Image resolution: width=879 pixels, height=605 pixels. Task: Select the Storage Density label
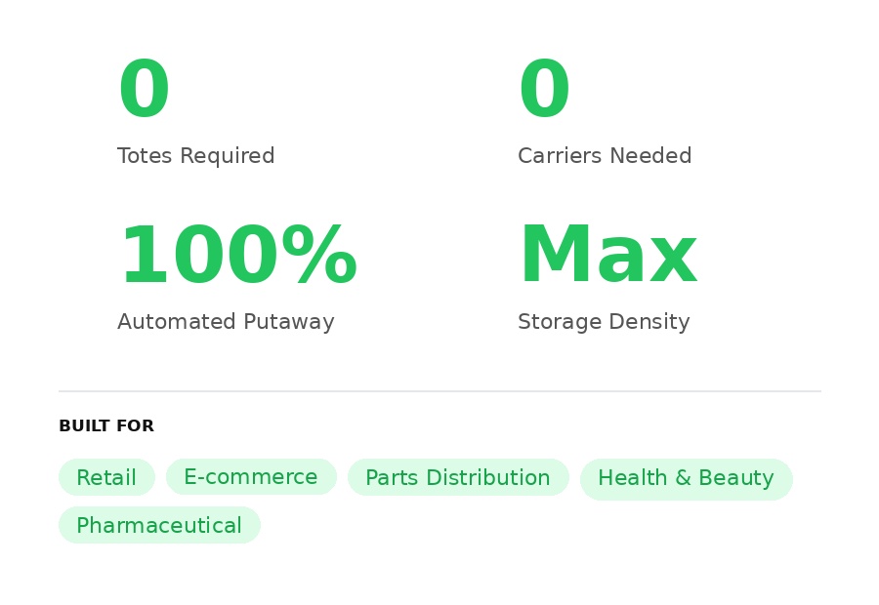coord(604,322)
